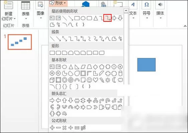Screen dimensions: 188x133
Task: Pick the double-arrow straight line under 线条
Action: (x=65, y=39)
